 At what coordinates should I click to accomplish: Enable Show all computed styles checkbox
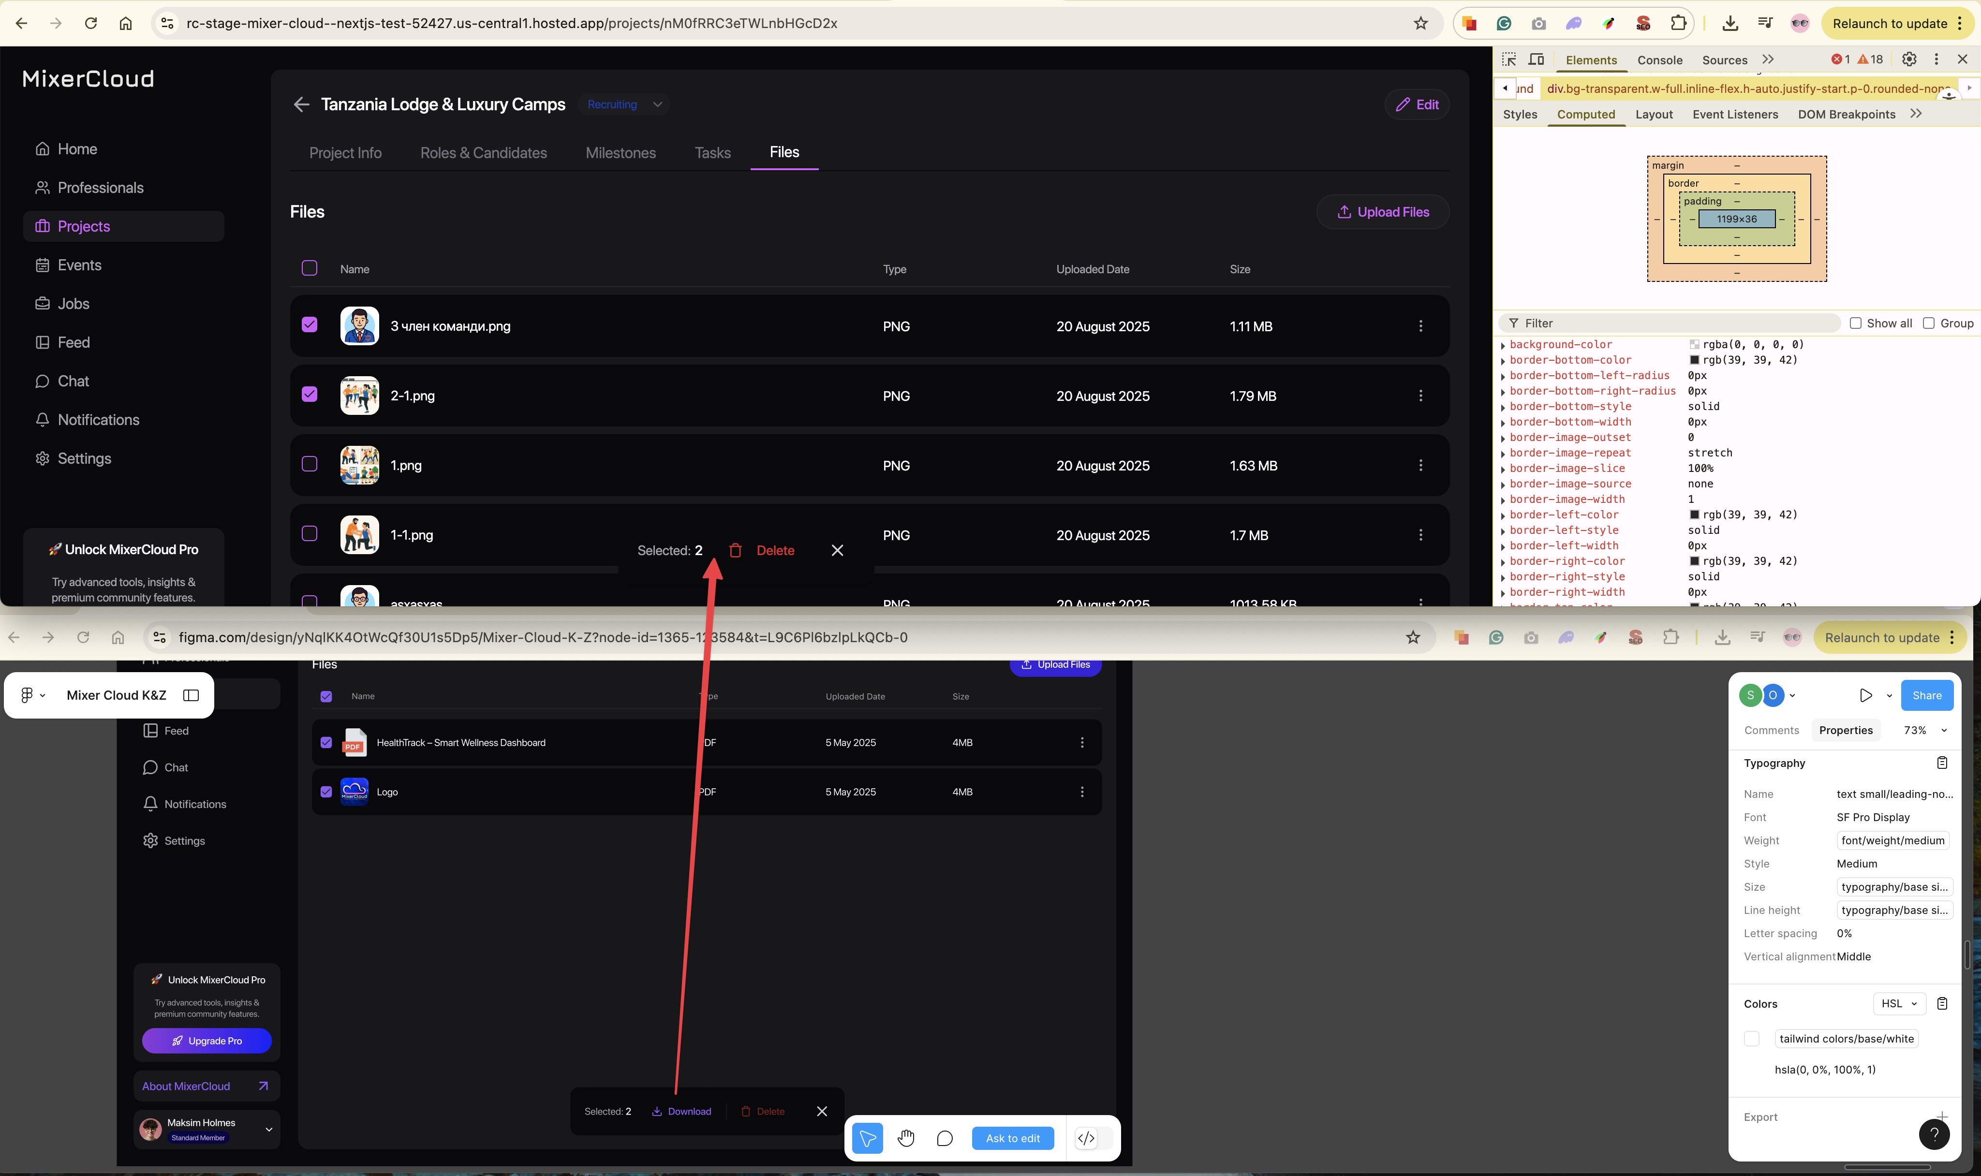point(1855,323)
